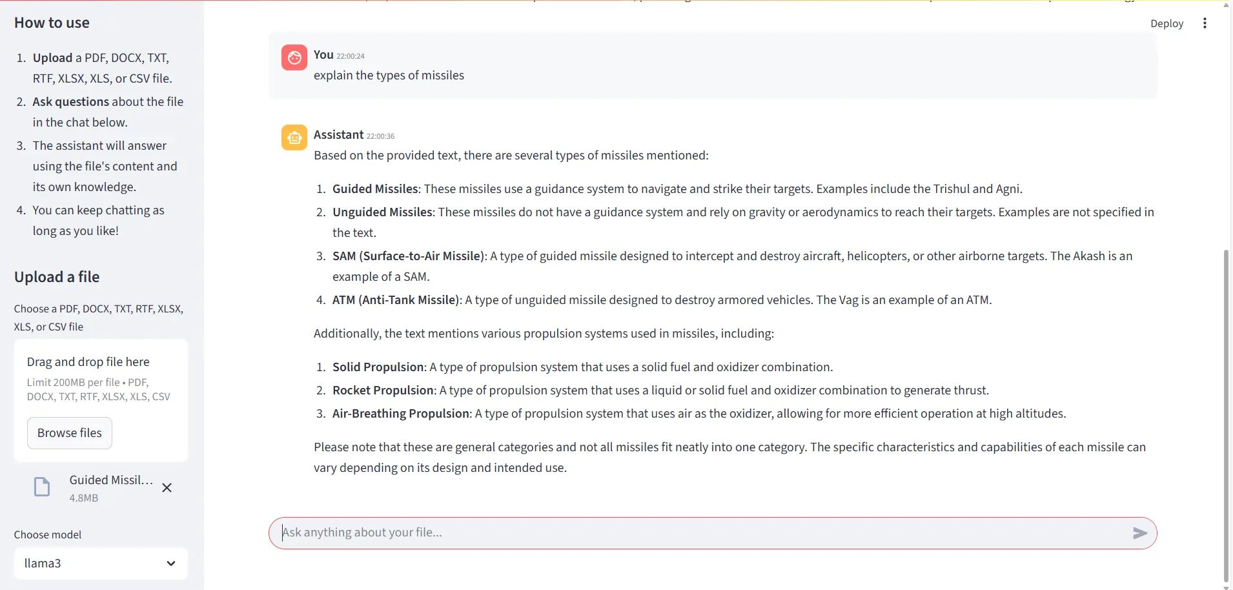Expand model list using the chevron arrow
The image size is (1233, 590).
[x=171, y=564]
